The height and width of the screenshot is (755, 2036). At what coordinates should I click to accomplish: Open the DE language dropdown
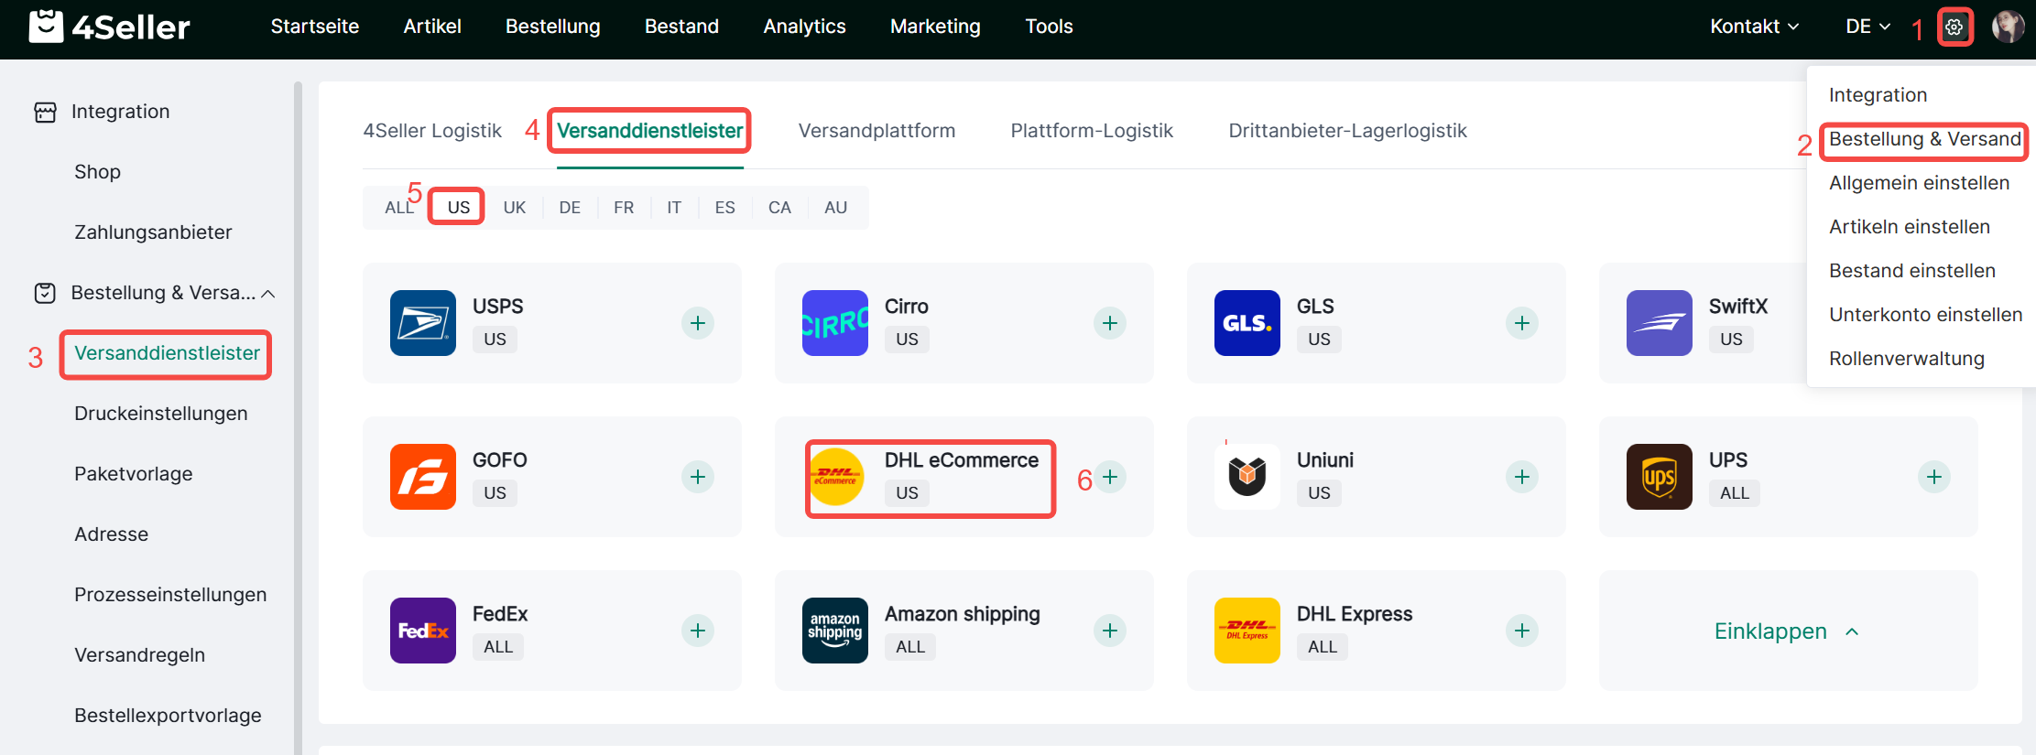pyautogui.click(x=1867, y=27)
